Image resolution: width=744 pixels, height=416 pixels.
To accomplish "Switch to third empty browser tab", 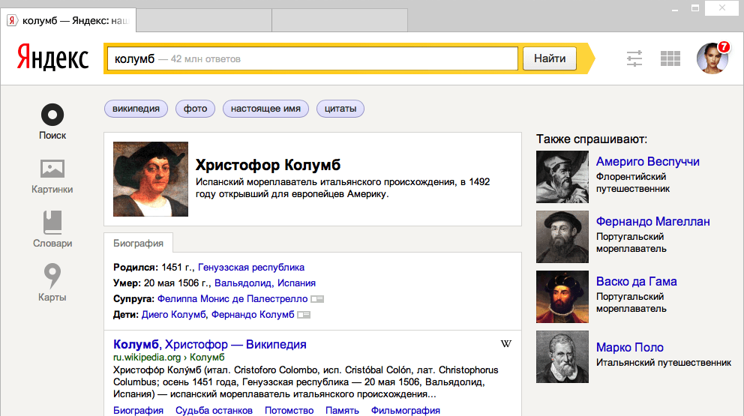I will [x=340, y=20].
